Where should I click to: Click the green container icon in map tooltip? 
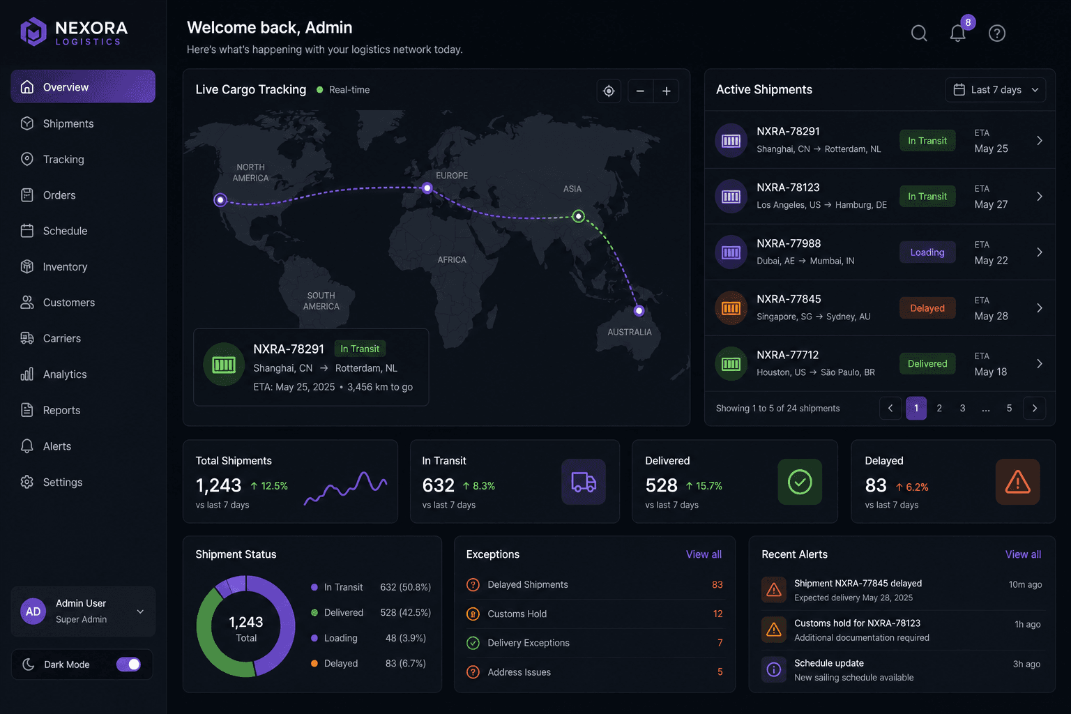coord(224,365)
